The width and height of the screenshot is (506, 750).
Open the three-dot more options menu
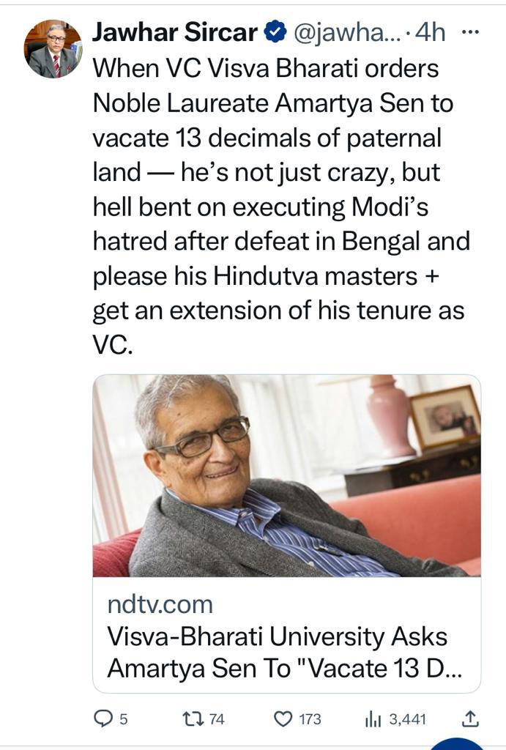point(472,32)
